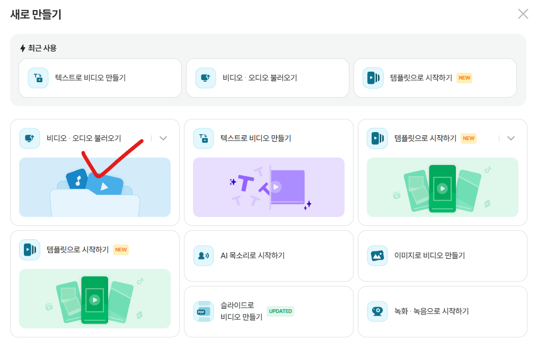Click the template icon on bottom-left 템플릿으로 시작하기 card
The width and height of the screenshot is (537, 348).
(x=30, y=249)
